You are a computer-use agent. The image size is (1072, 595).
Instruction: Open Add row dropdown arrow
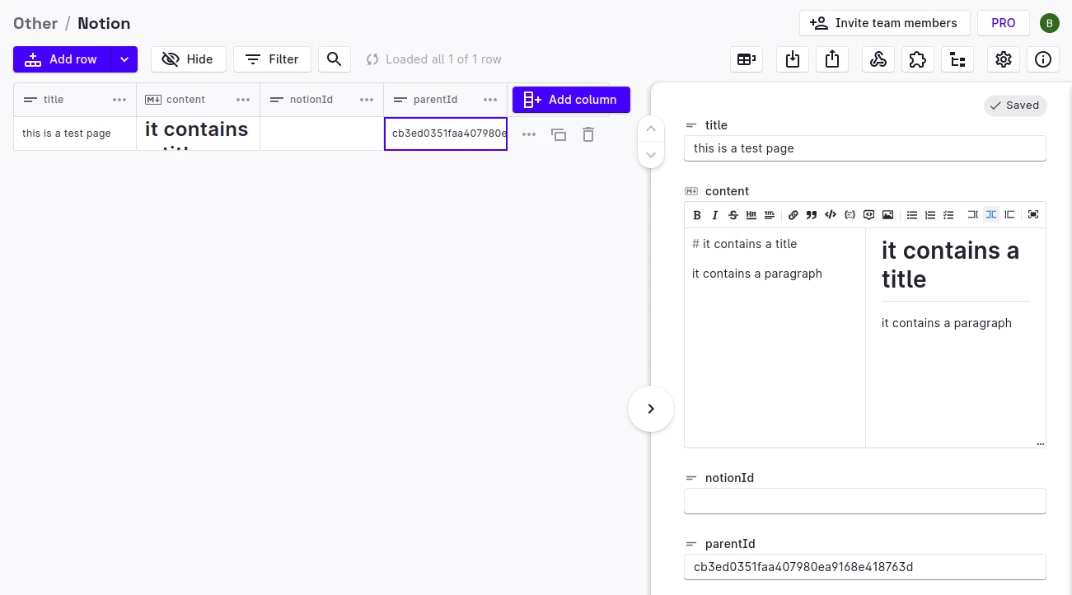tap(124, 59)
